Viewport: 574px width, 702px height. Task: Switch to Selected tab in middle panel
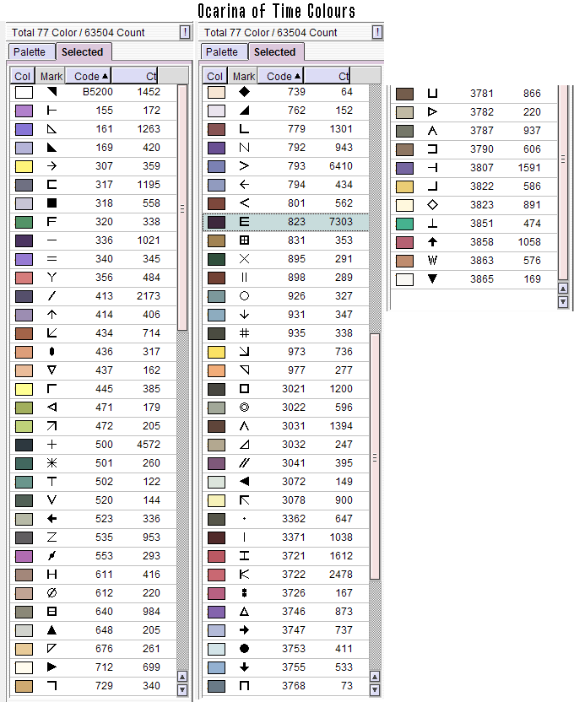[275, 52]
